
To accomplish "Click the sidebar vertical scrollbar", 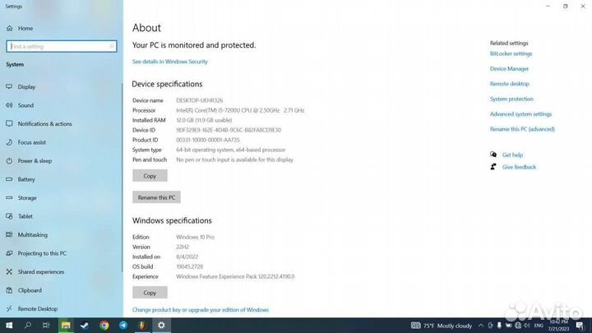I will (x=122, y=177).
